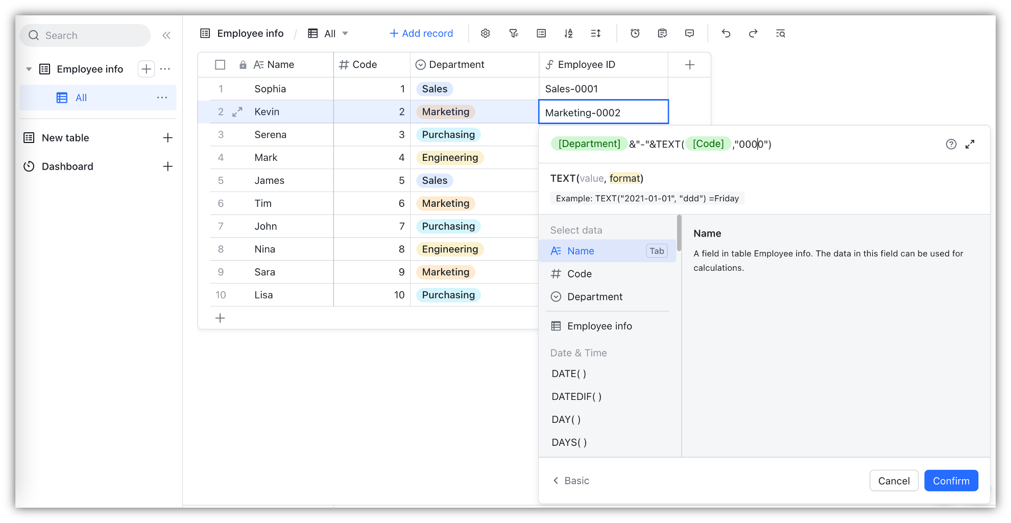Open formula help question mark icon
Viewport: 1011px width, 523px height.
coord(951,144)
